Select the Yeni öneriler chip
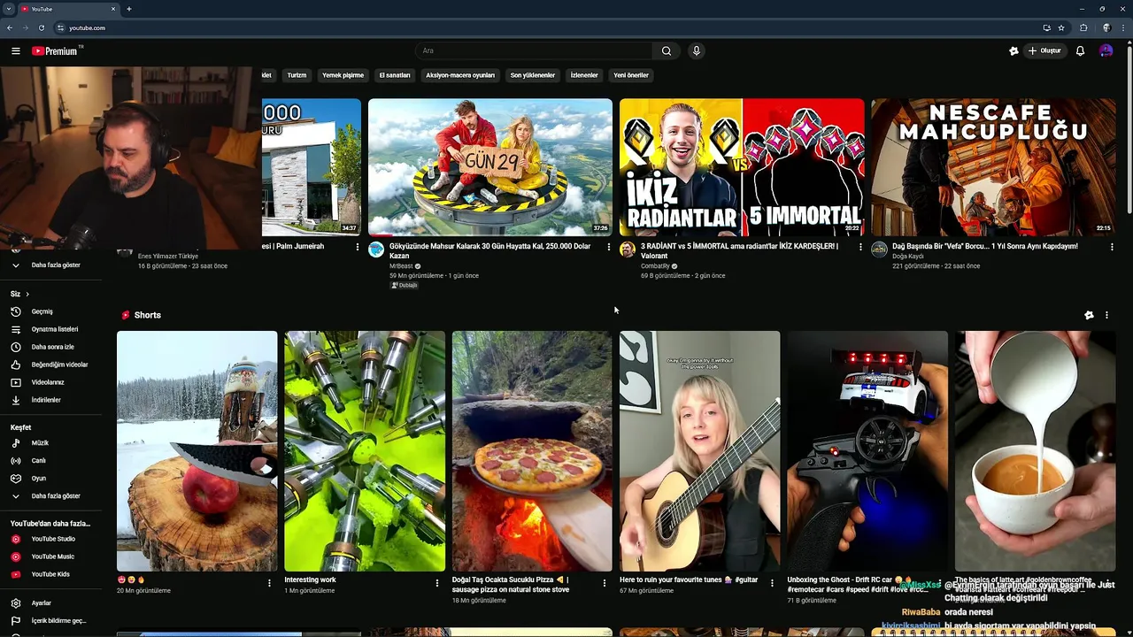 pyautogui.click(x=631, y=75)
